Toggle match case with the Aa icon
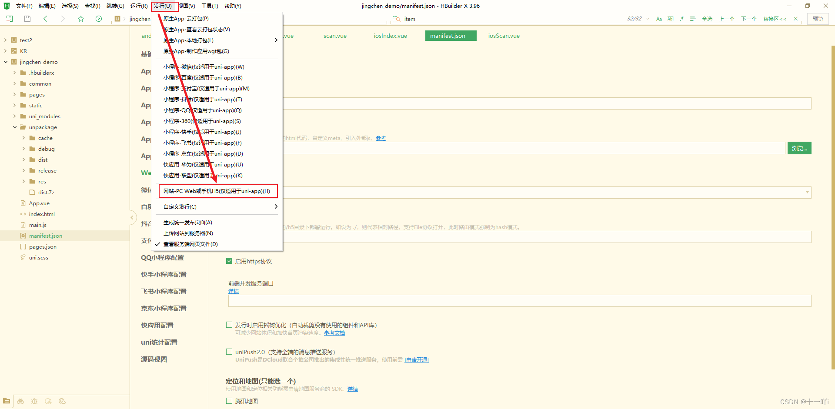Screen dimensions: 835x409 pyautogui.click(x=659, y=19)
